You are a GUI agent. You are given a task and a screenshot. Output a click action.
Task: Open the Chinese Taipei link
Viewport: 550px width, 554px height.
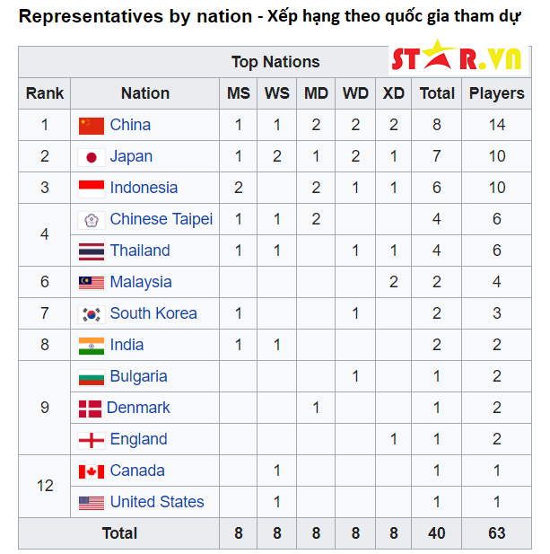tap(162, 219)
